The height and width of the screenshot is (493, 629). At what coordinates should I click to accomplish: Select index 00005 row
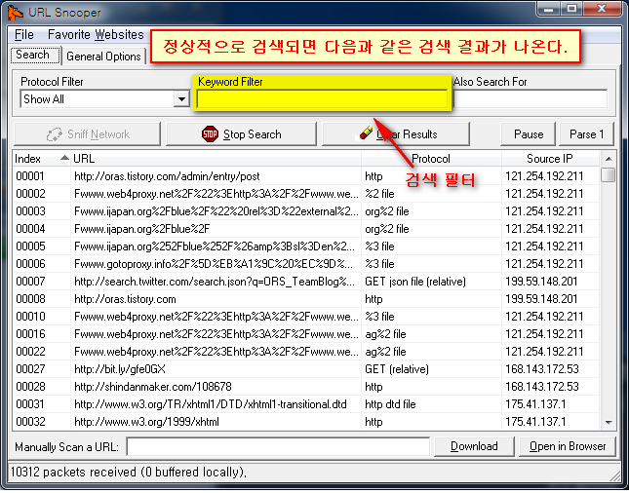click(x=307, y=246)
